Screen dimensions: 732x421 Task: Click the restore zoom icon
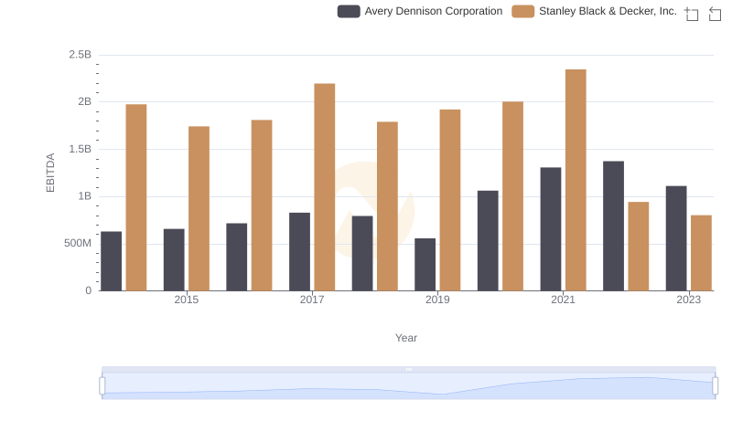[715, 14]
